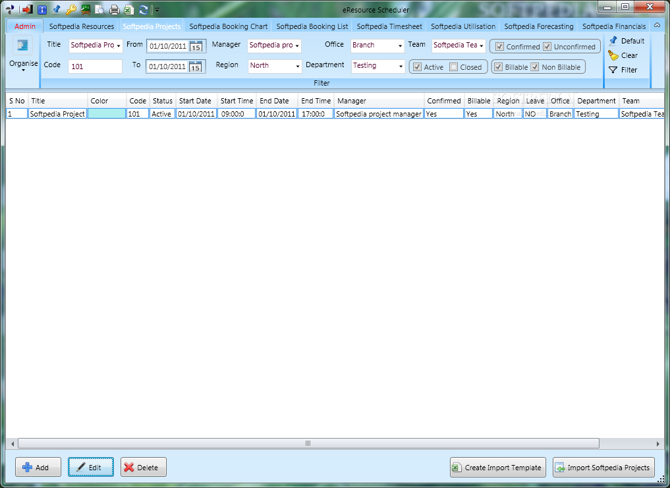
Task: Click the Status cell showing Active
Action: [161, 114]
